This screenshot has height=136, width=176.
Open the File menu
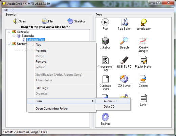(6, 10)
